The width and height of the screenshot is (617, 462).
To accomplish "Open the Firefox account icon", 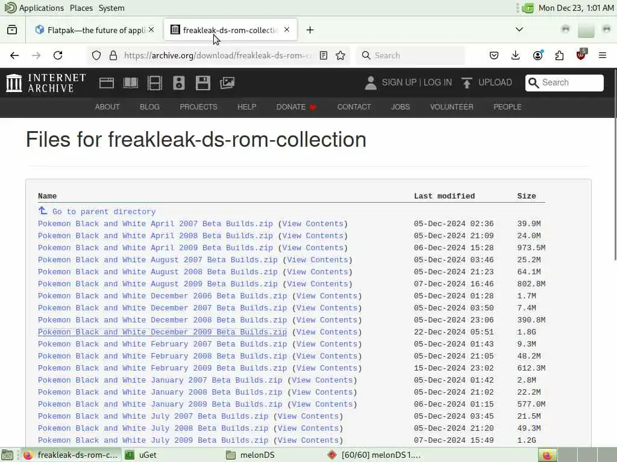I will point(538,55).
